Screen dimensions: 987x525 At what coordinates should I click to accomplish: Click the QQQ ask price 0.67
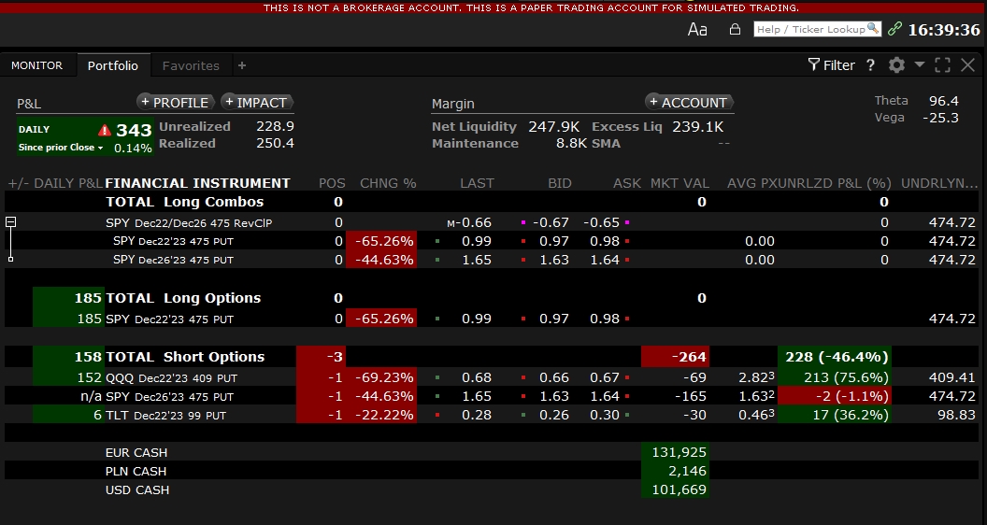tap(605, 377)
